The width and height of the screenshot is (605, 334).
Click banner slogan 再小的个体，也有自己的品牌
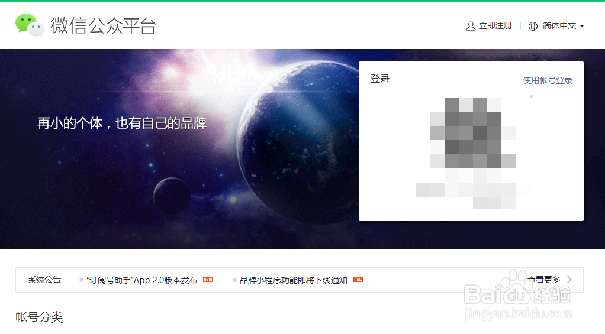122,124
